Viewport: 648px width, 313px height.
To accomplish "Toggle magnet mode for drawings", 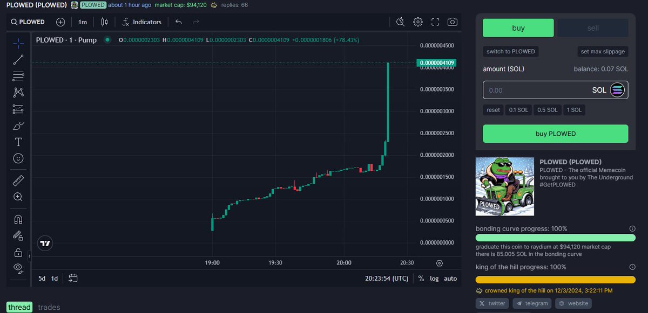I will (x=18, y=219).
